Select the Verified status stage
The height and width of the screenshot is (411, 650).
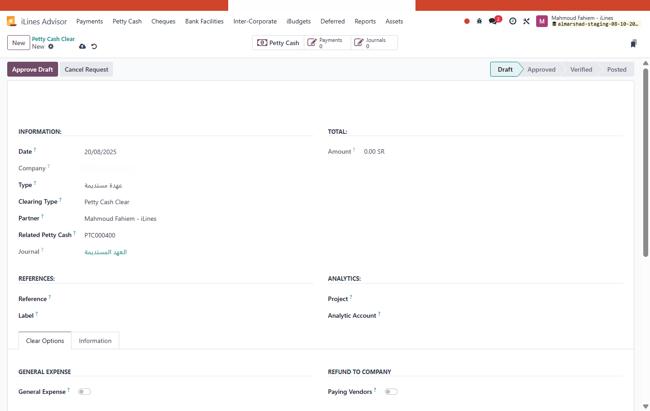[581, 69]
